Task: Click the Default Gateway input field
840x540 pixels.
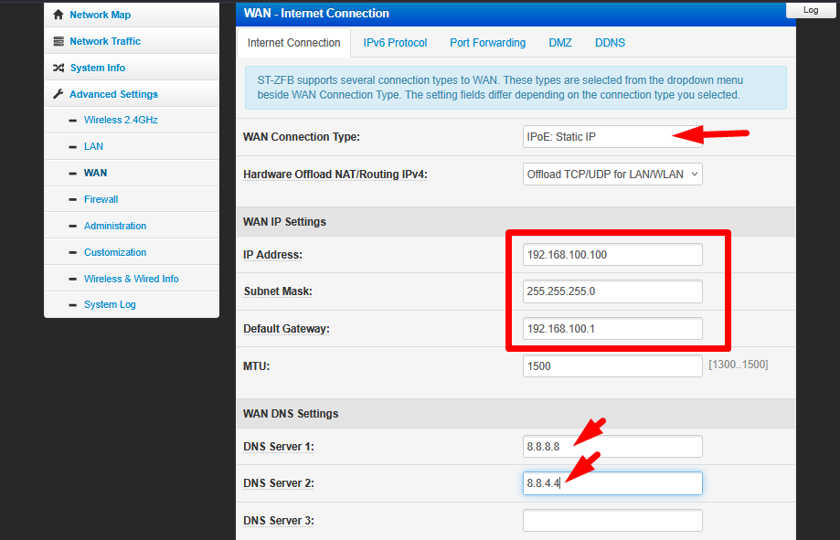Action: 612,328
